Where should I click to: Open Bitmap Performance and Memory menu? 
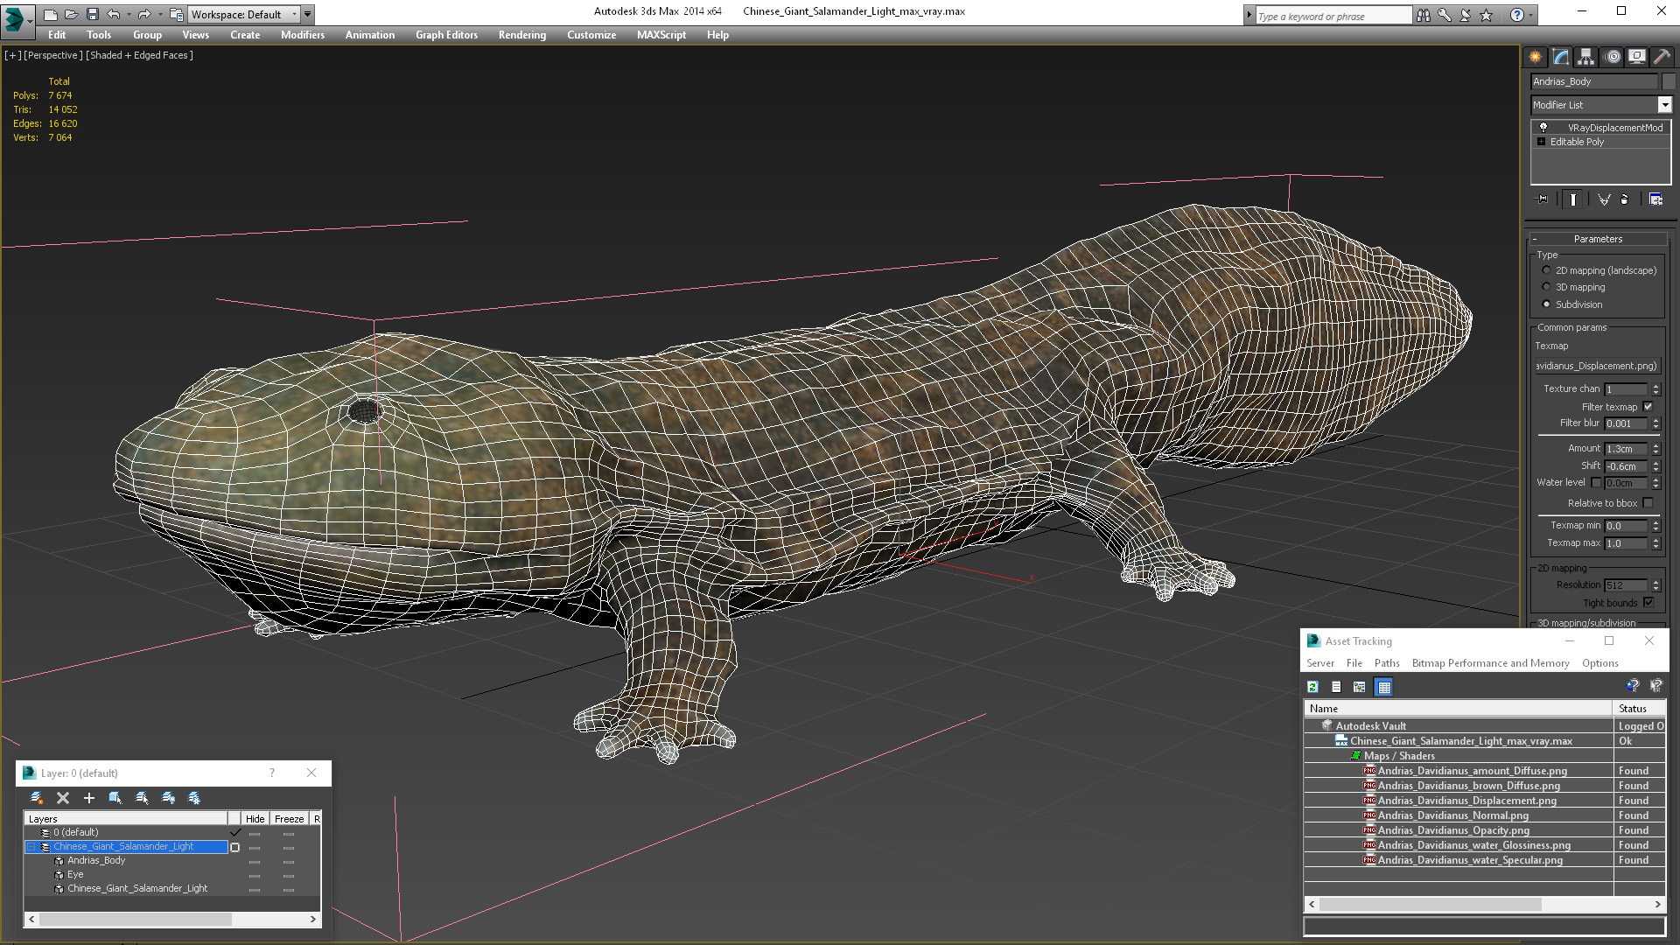1490,663
